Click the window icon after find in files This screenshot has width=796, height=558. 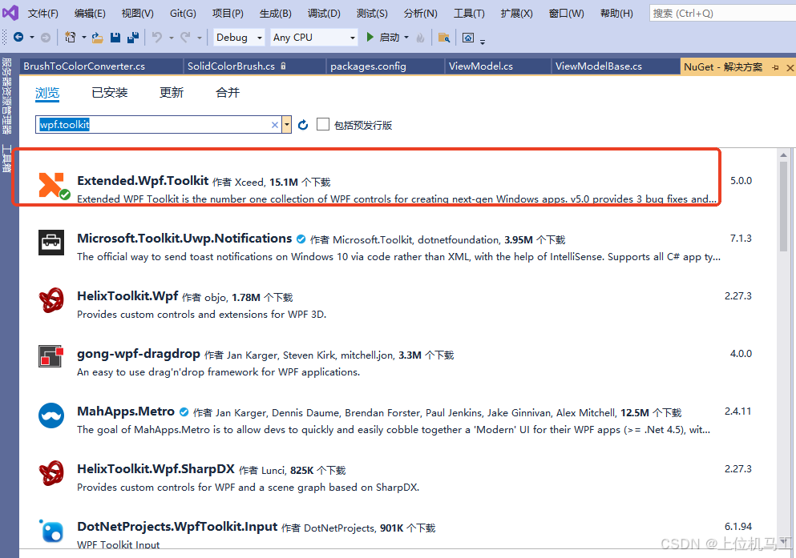point(468,38)
